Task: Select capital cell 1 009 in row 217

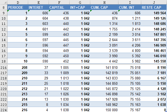Action: 59,73
